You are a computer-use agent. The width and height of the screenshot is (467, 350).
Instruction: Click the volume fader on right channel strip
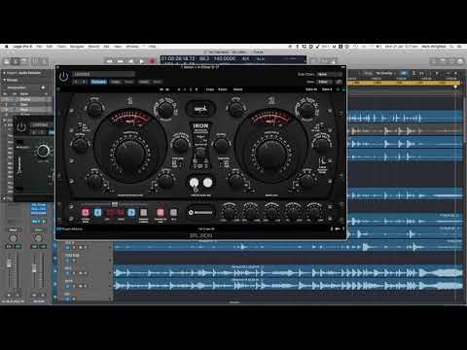click(x=34, y=268)
